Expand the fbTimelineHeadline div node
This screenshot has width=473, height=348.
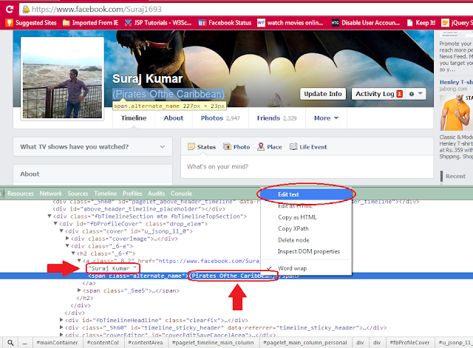click(x=61, y=320)
